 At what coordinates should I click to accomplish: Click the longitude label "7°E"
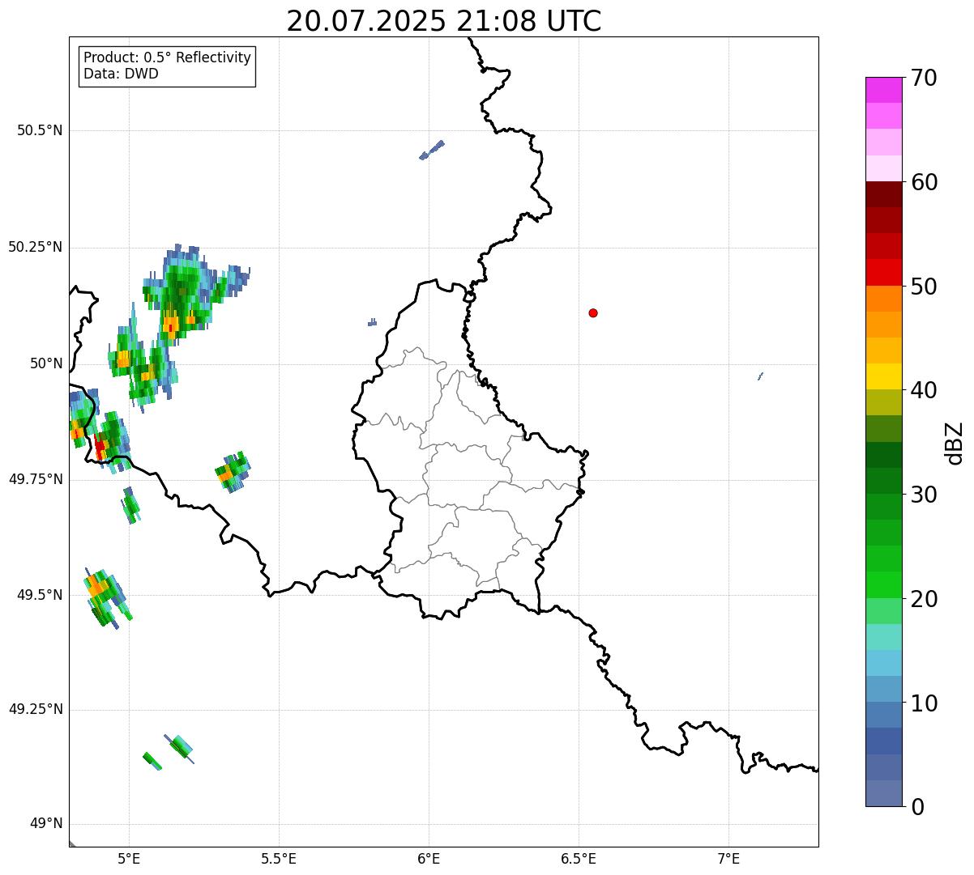coord(728,860)
